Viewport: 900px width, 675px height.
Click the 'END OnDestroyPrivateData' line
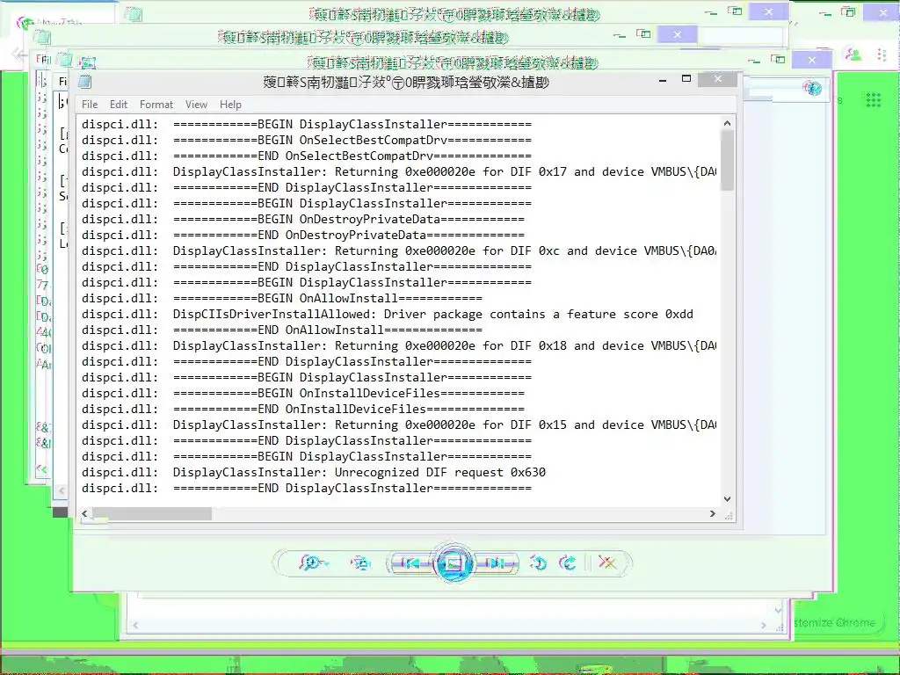pos(303,236)
